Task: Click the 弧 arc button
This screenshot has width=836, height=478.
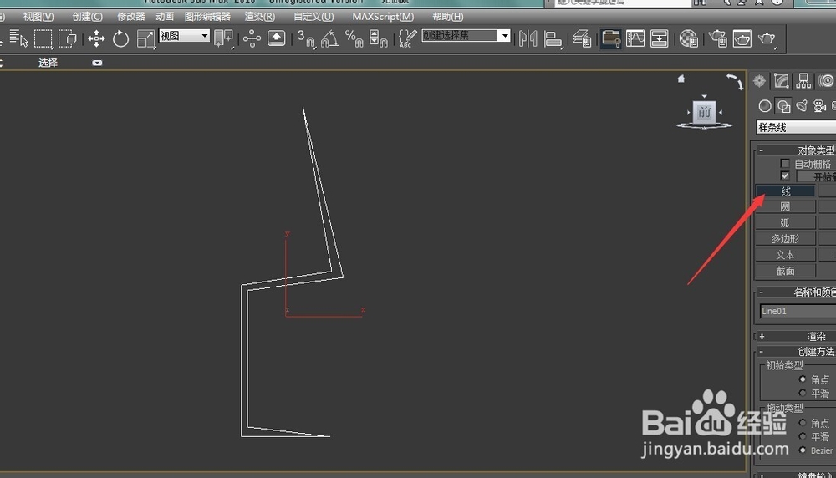Action: [785, 223]
